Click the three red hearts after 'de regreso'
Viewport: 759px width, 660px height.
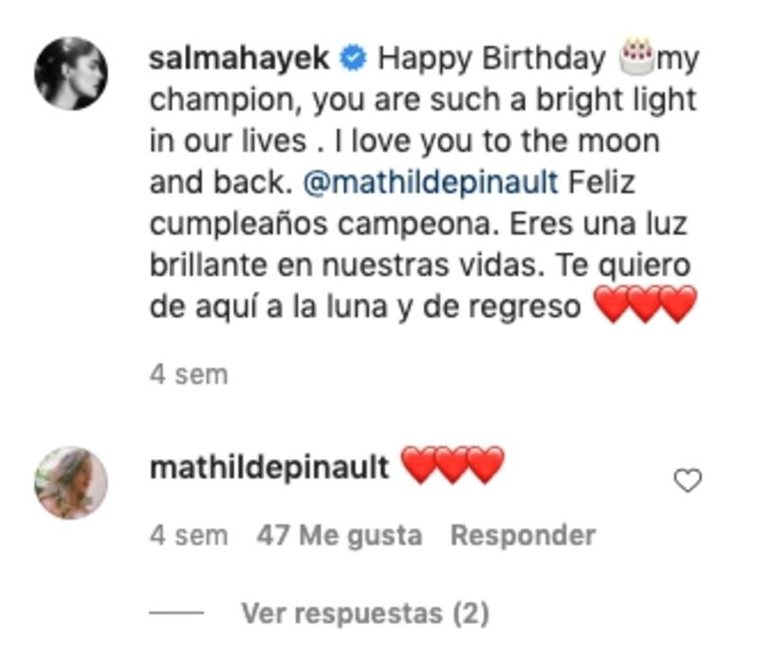[x=645, y=303]
